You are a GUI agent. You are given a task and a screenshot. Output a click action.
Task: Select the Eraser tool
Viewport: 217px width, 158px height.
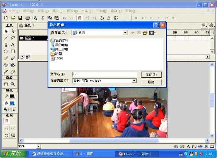click(x=13, y=72)
